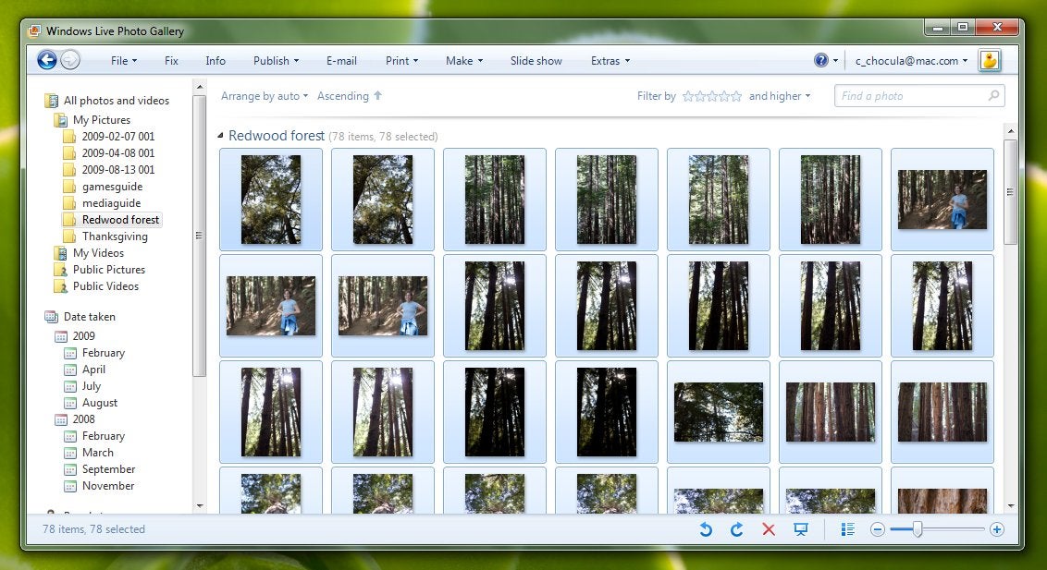Screen dimensions: 1047x570
Task: Select the 2009-04-08 001 folder
Action: pyautogui.click(x=117, y=153)
